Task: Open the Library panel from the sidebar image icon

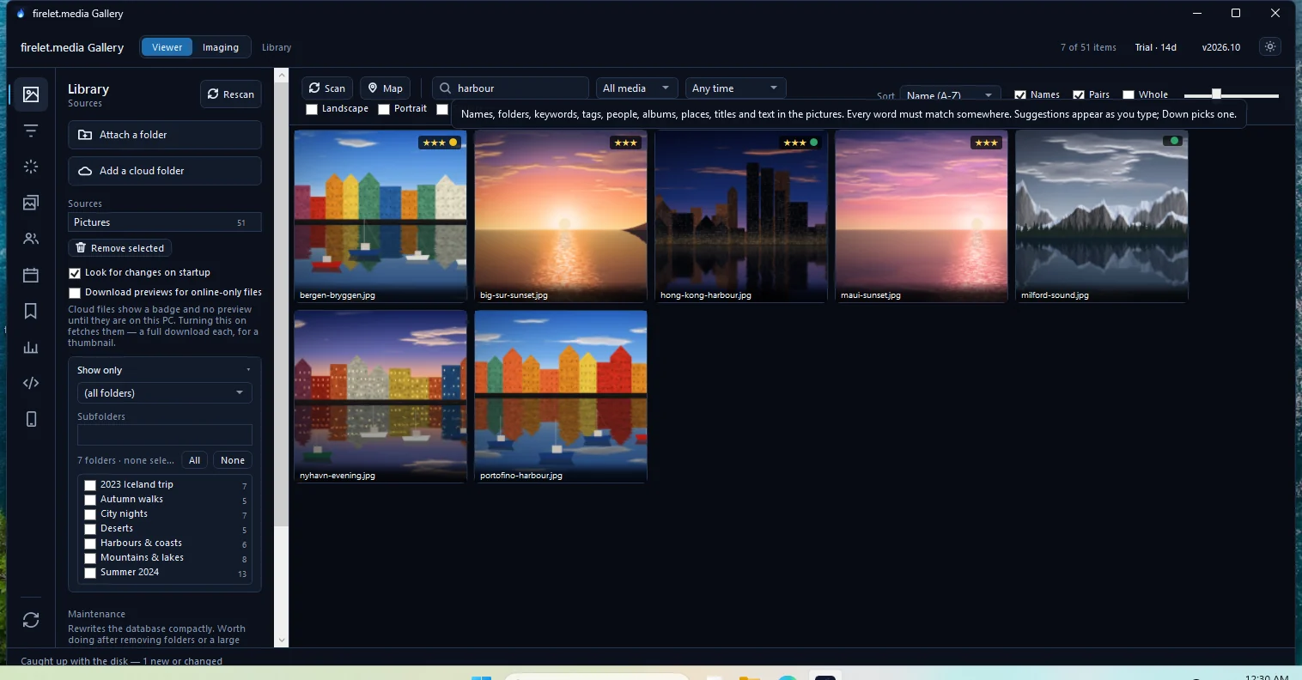Action: click(x=31, y=94)
